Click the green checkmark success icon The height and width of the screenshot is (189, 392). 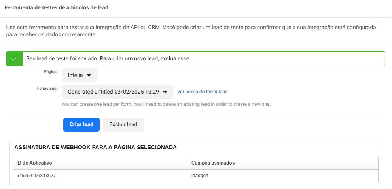[15, 59]
